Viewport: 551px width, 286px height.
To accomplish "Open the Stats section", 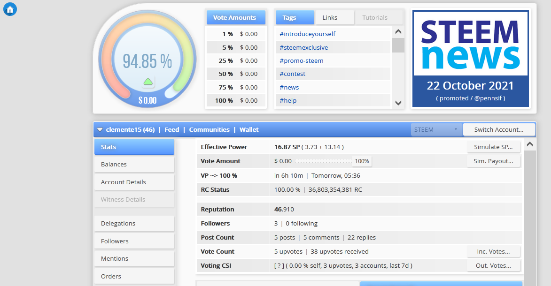I will (134, 147).
